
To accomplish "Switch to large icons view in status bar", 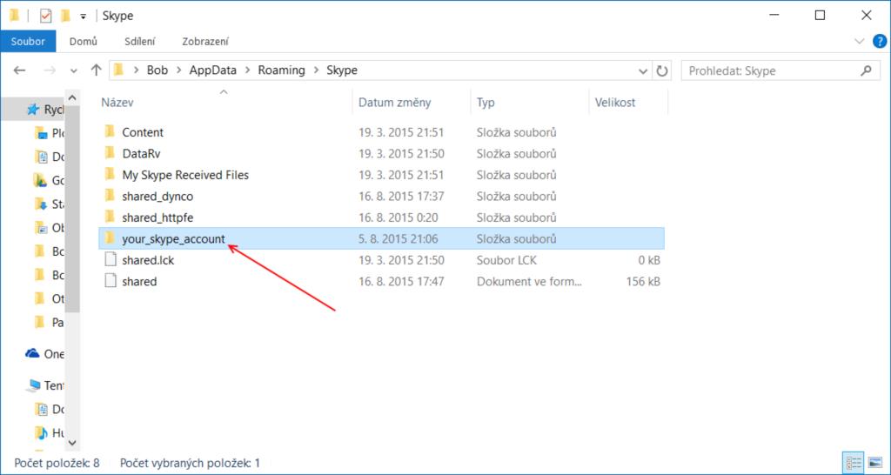I will pyautogui.click(x=873, y=463).
